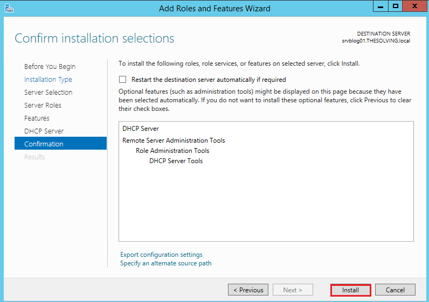Select DHCP Server entry in the selections list

tap(141, 129)
